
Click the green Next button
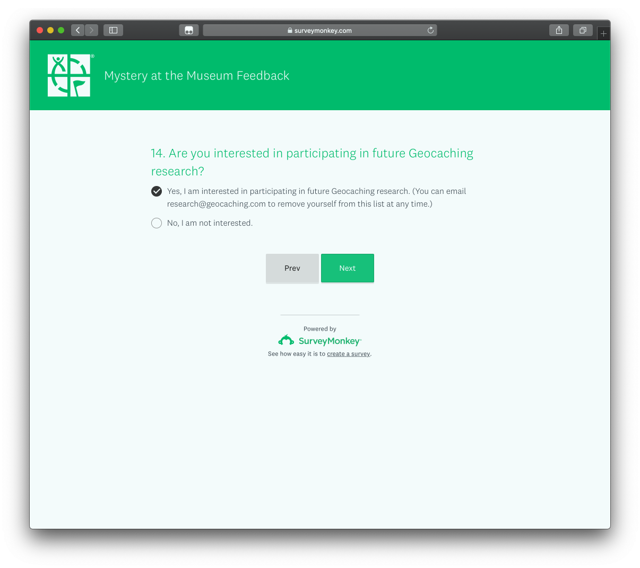[348, 268]
